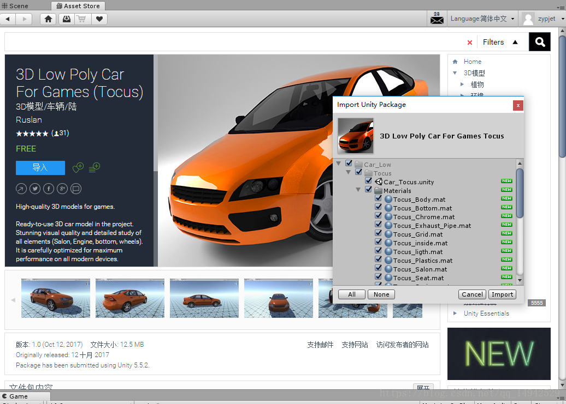Image resolution: width=566 pixels, height=404 pixels.
Task: Click the Home icon in sidebar
Action: click(x=455, y=62)
